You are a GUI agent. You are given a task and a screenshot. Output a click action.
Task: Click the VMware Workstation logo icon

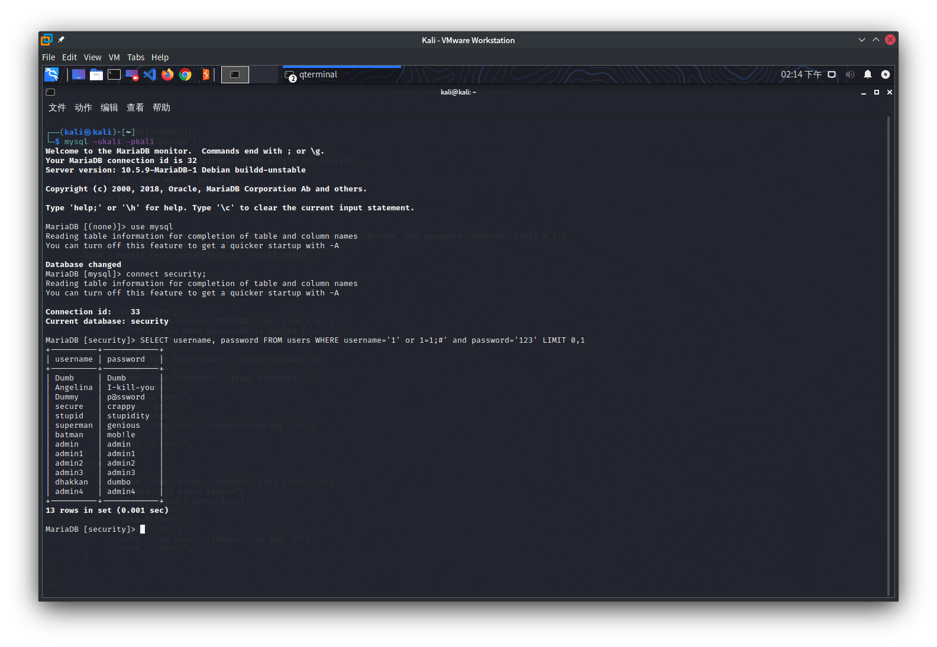click(47, 40)
